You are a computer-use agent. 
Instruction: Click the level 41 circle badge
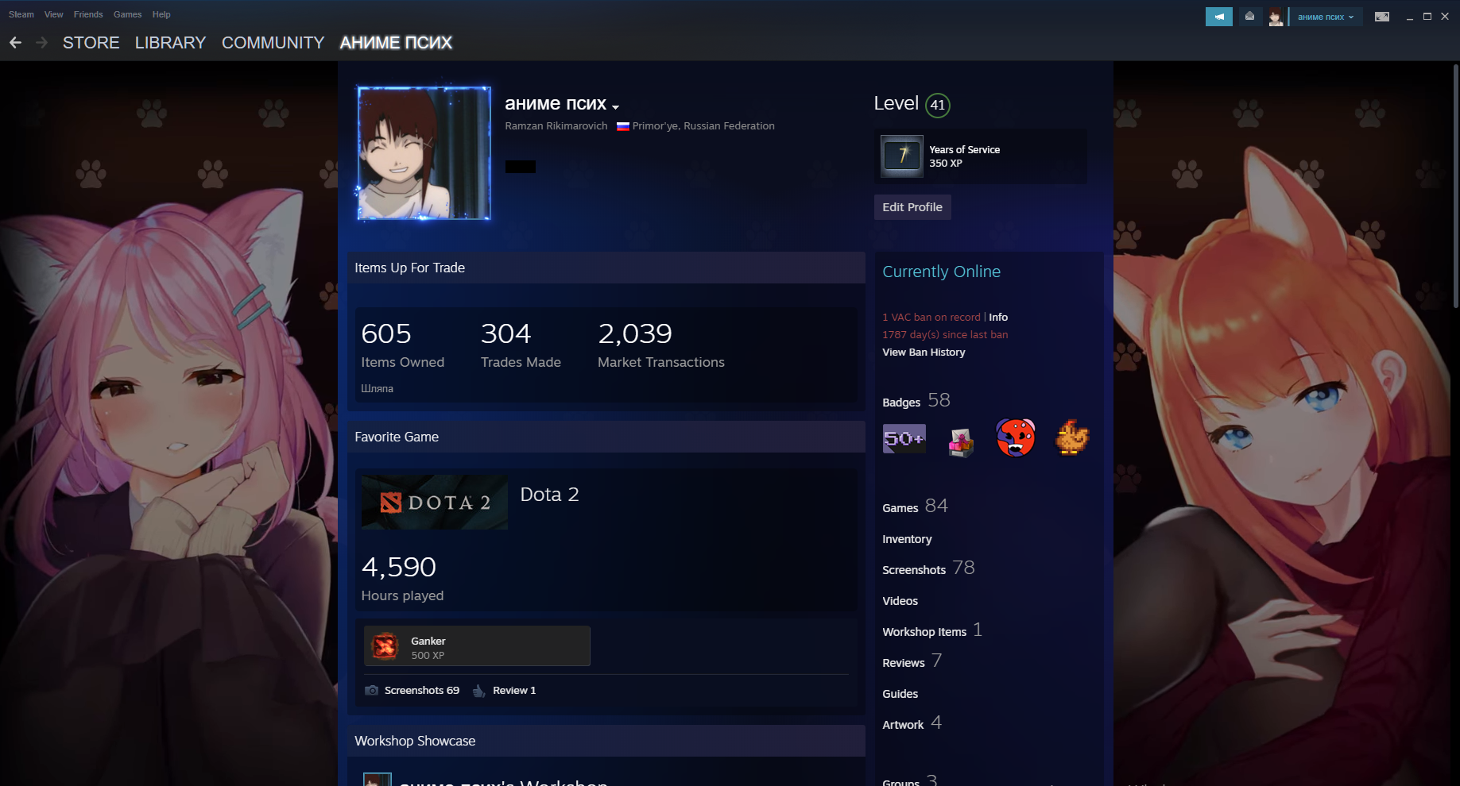pos(938,105)
